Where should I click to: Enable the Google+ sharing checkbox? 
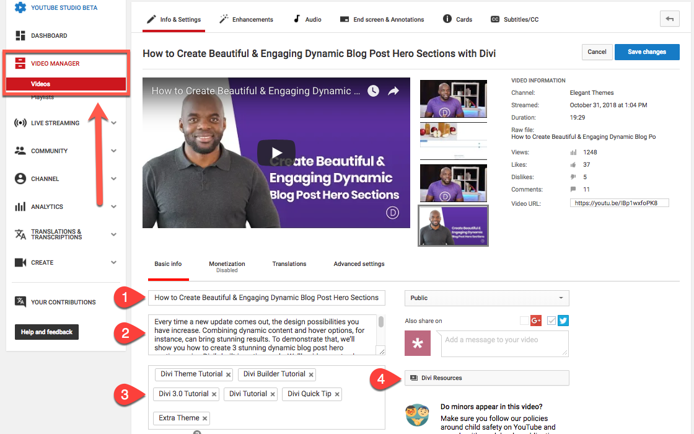click(x=524, y=321)
